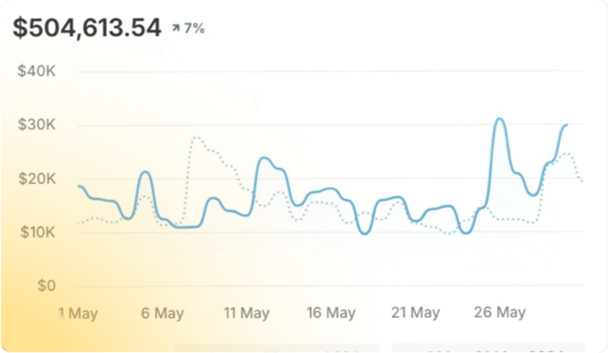Select the 16 May date label
Screen dimensions: 608x353
click(x=331, y=313)
